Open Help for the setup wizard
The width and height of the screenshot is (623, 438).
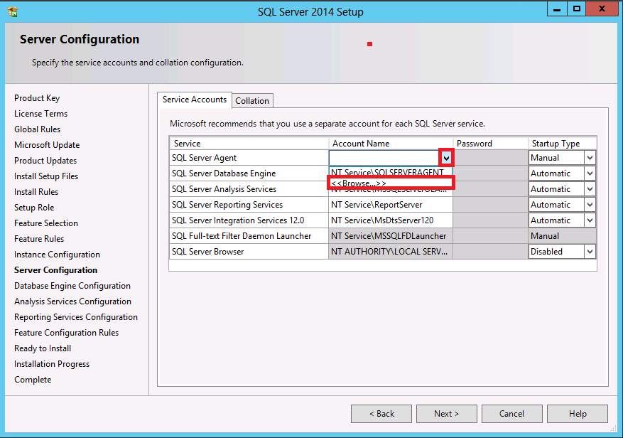(x=578, y=414)
